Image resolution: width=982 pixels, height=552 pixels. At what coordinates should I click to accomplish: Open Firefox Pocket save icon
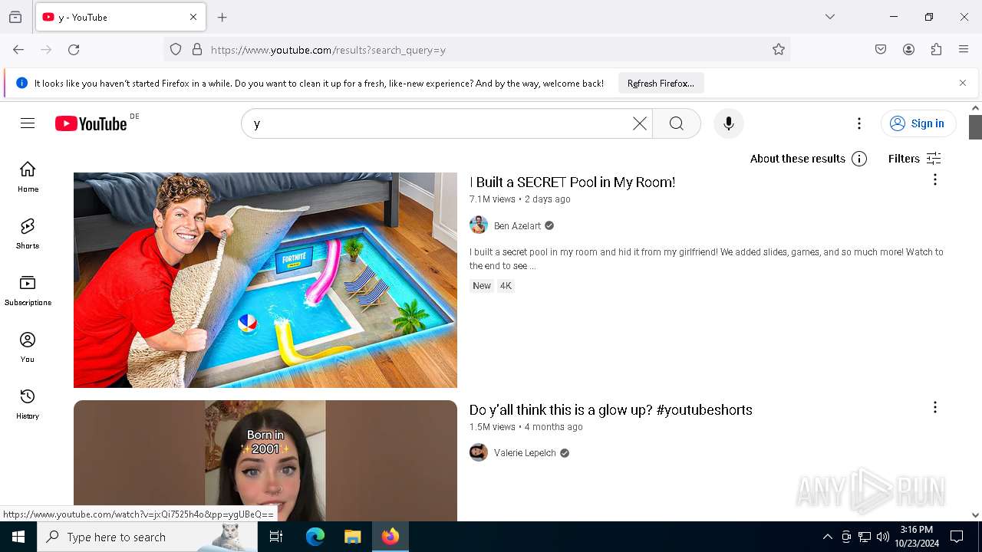click(x=881, y=50)
